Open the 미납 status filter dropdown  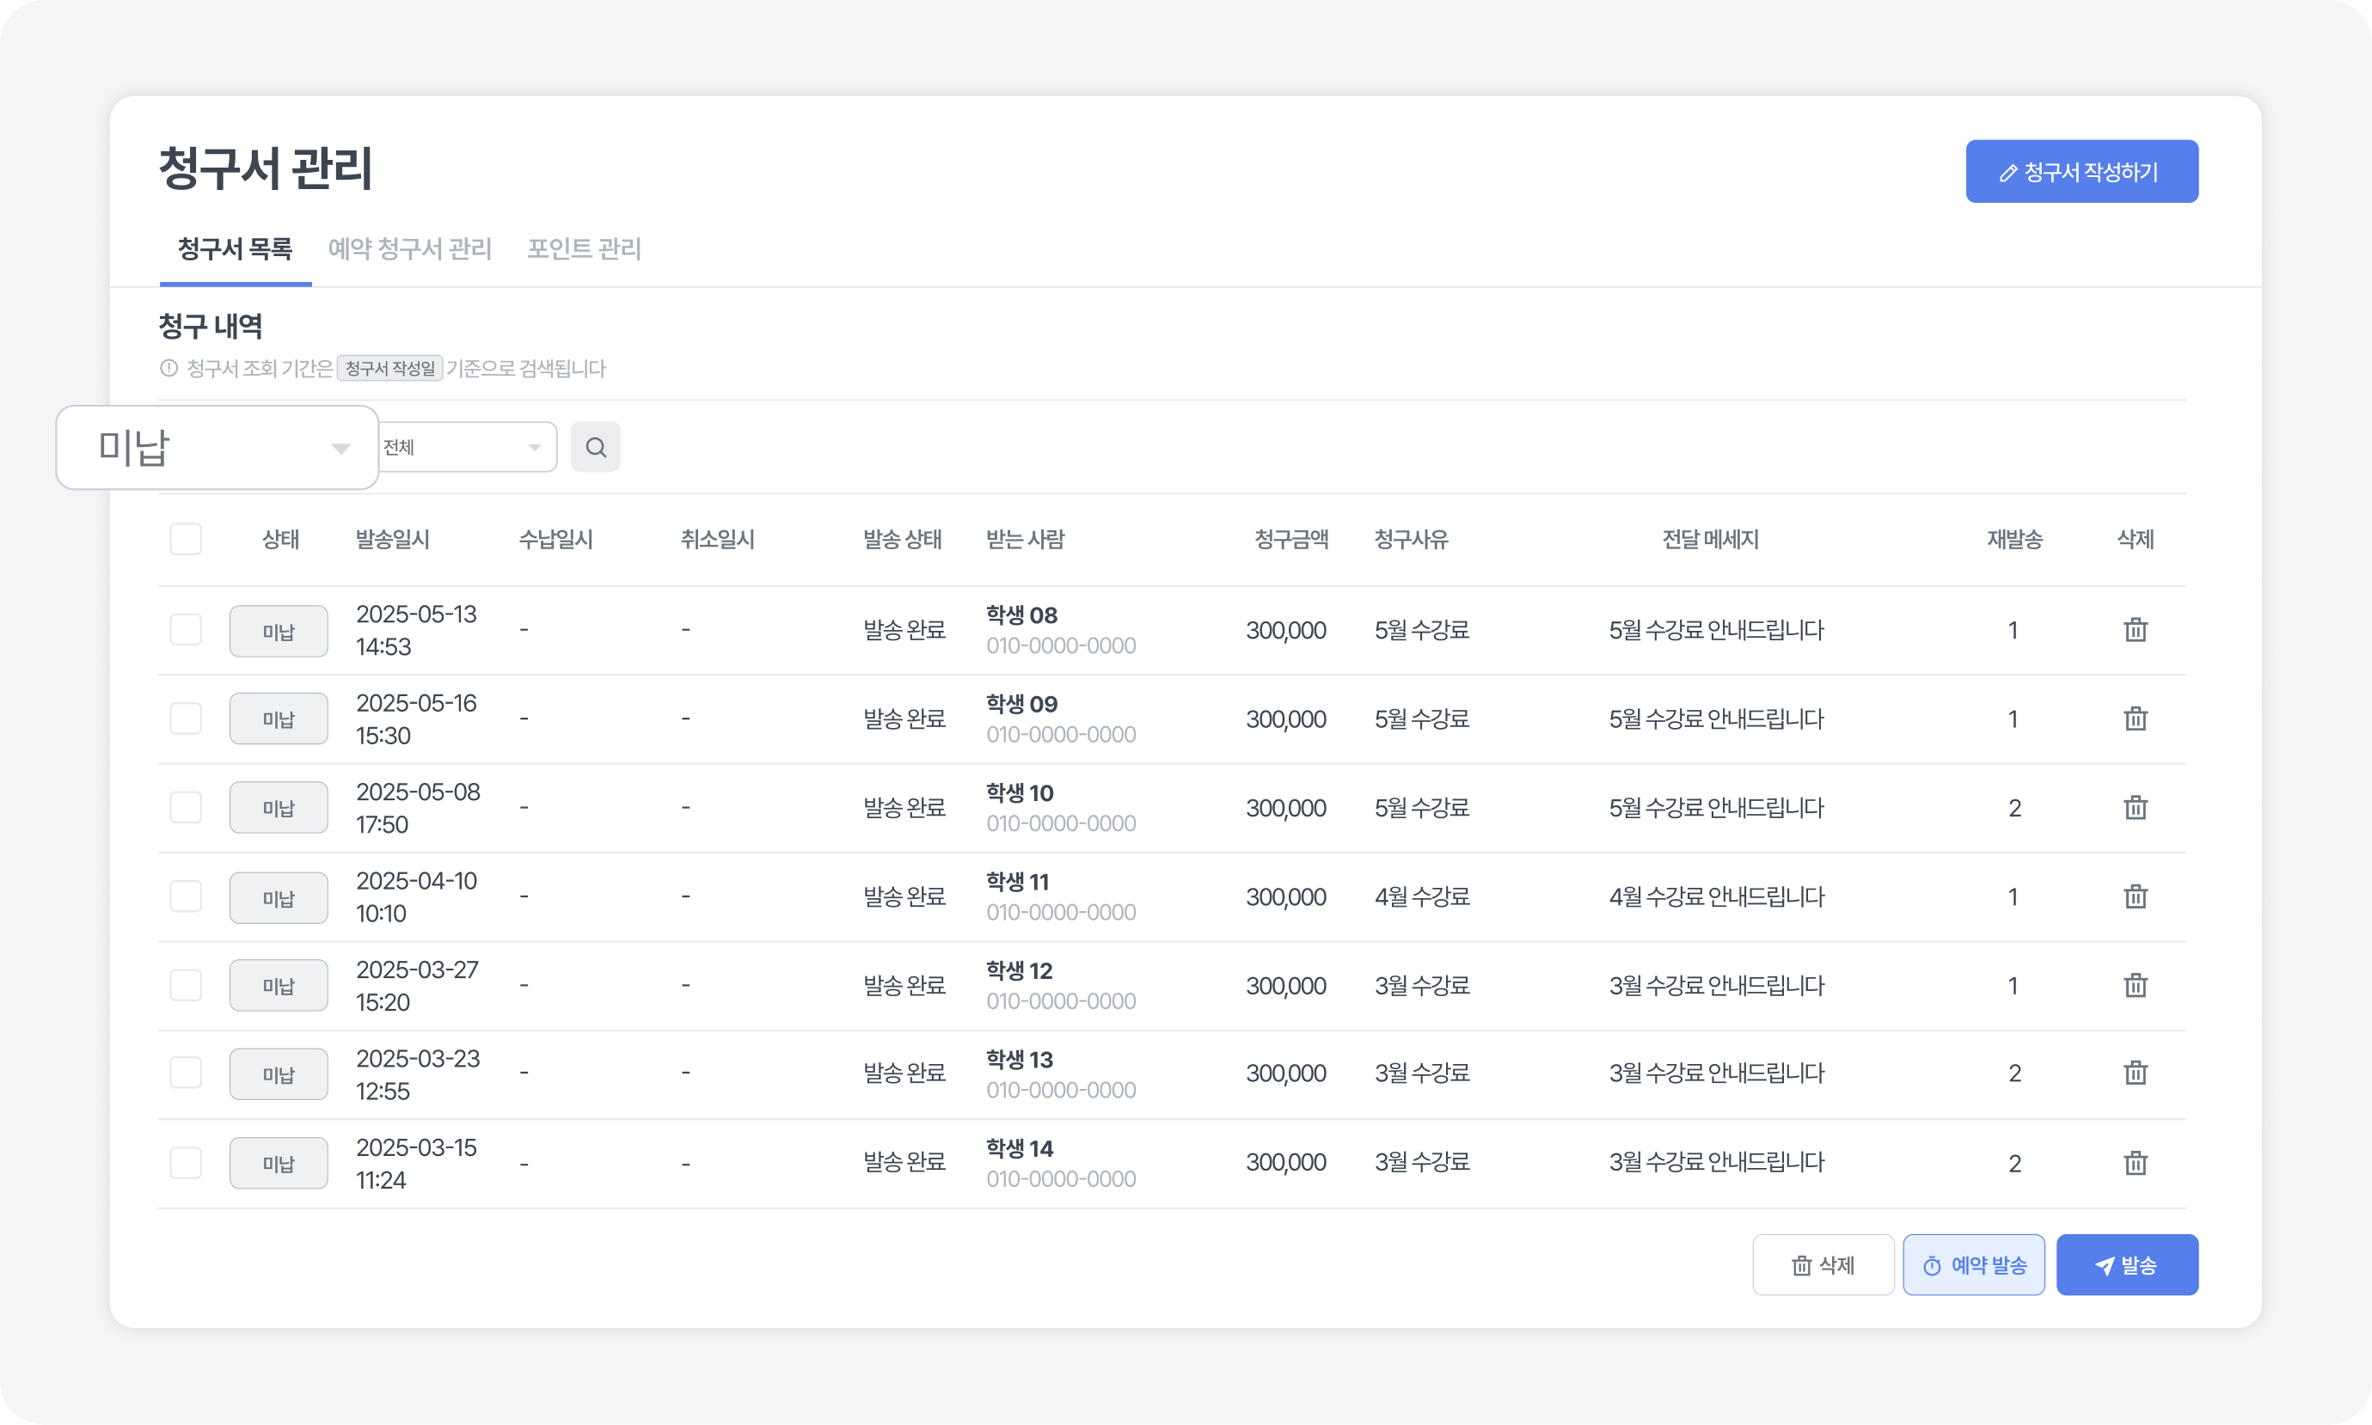click(218, 448)
